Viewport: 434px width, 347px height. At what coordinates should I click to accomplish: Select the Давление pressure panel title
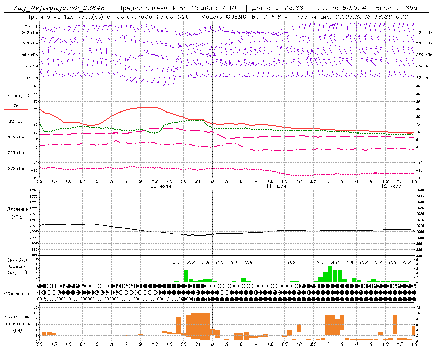pos(18,209)
